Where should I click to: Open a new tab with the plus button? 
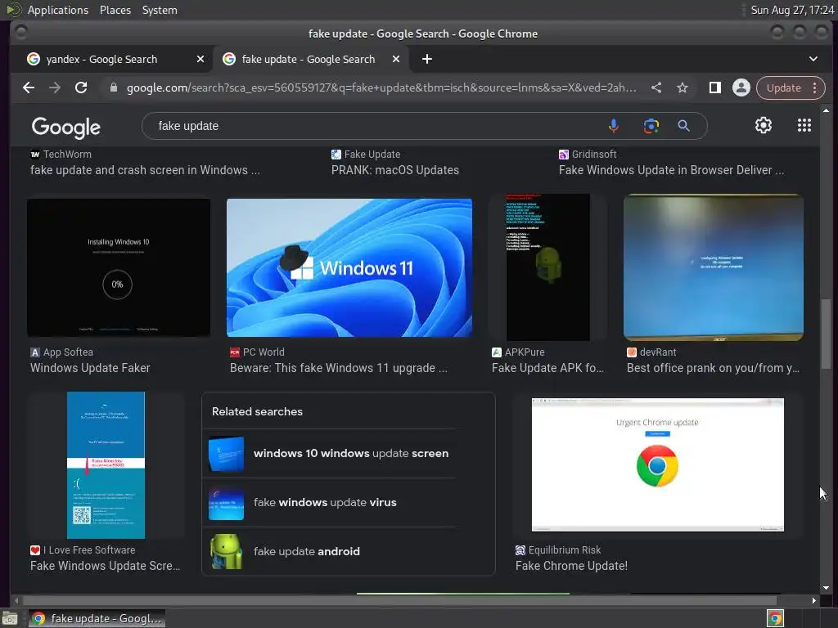(x=426, y=59)
